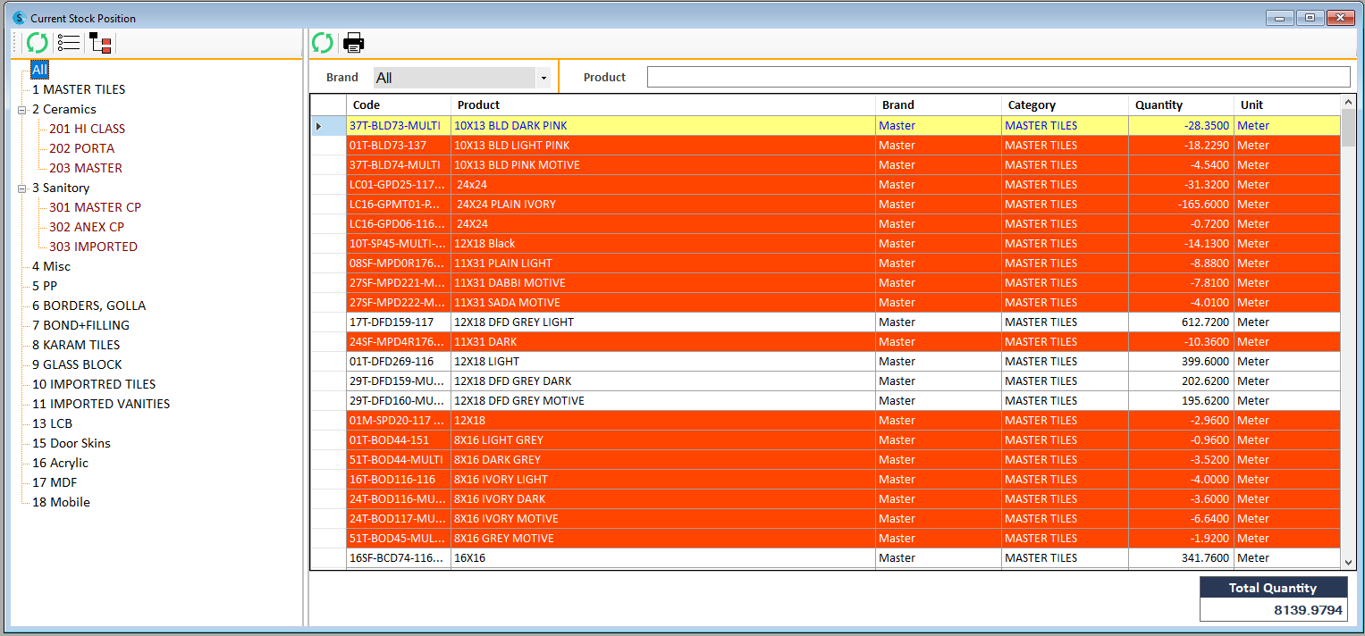
Task: Click into the Product search field
Action: click(x=998, y=78)
